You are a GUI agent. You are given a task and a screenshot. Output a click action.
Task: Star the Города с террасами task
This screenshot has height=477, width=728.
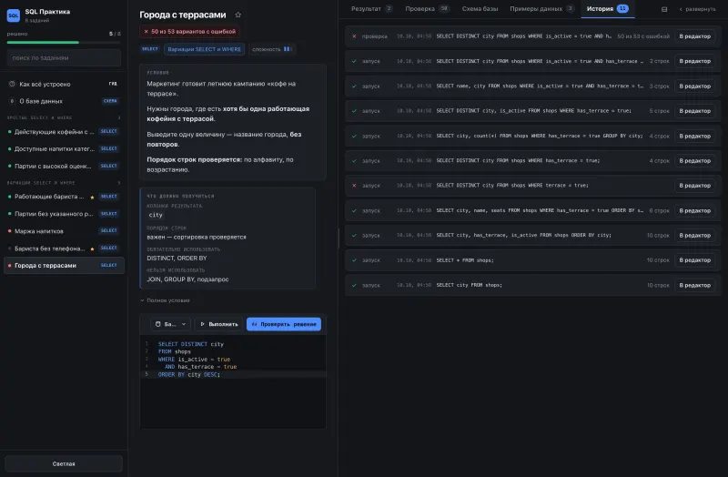pos(238,15)
